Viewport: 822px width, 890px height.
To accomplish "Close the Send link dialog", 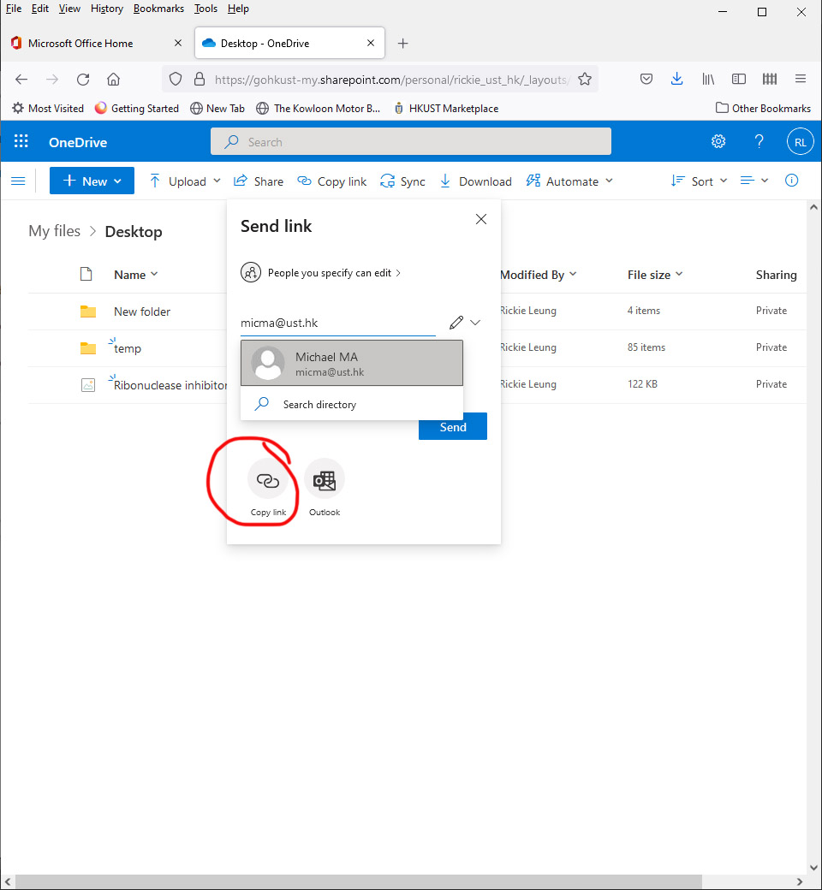I will (481, 219).
